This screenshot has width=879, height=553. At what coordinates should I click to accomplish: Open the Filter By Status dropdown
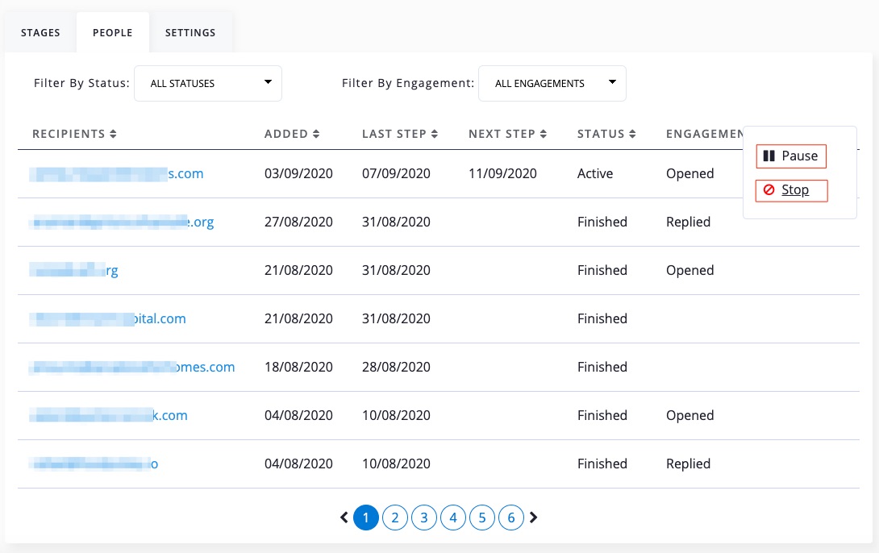pyautogui.click(x=208, y=83)
